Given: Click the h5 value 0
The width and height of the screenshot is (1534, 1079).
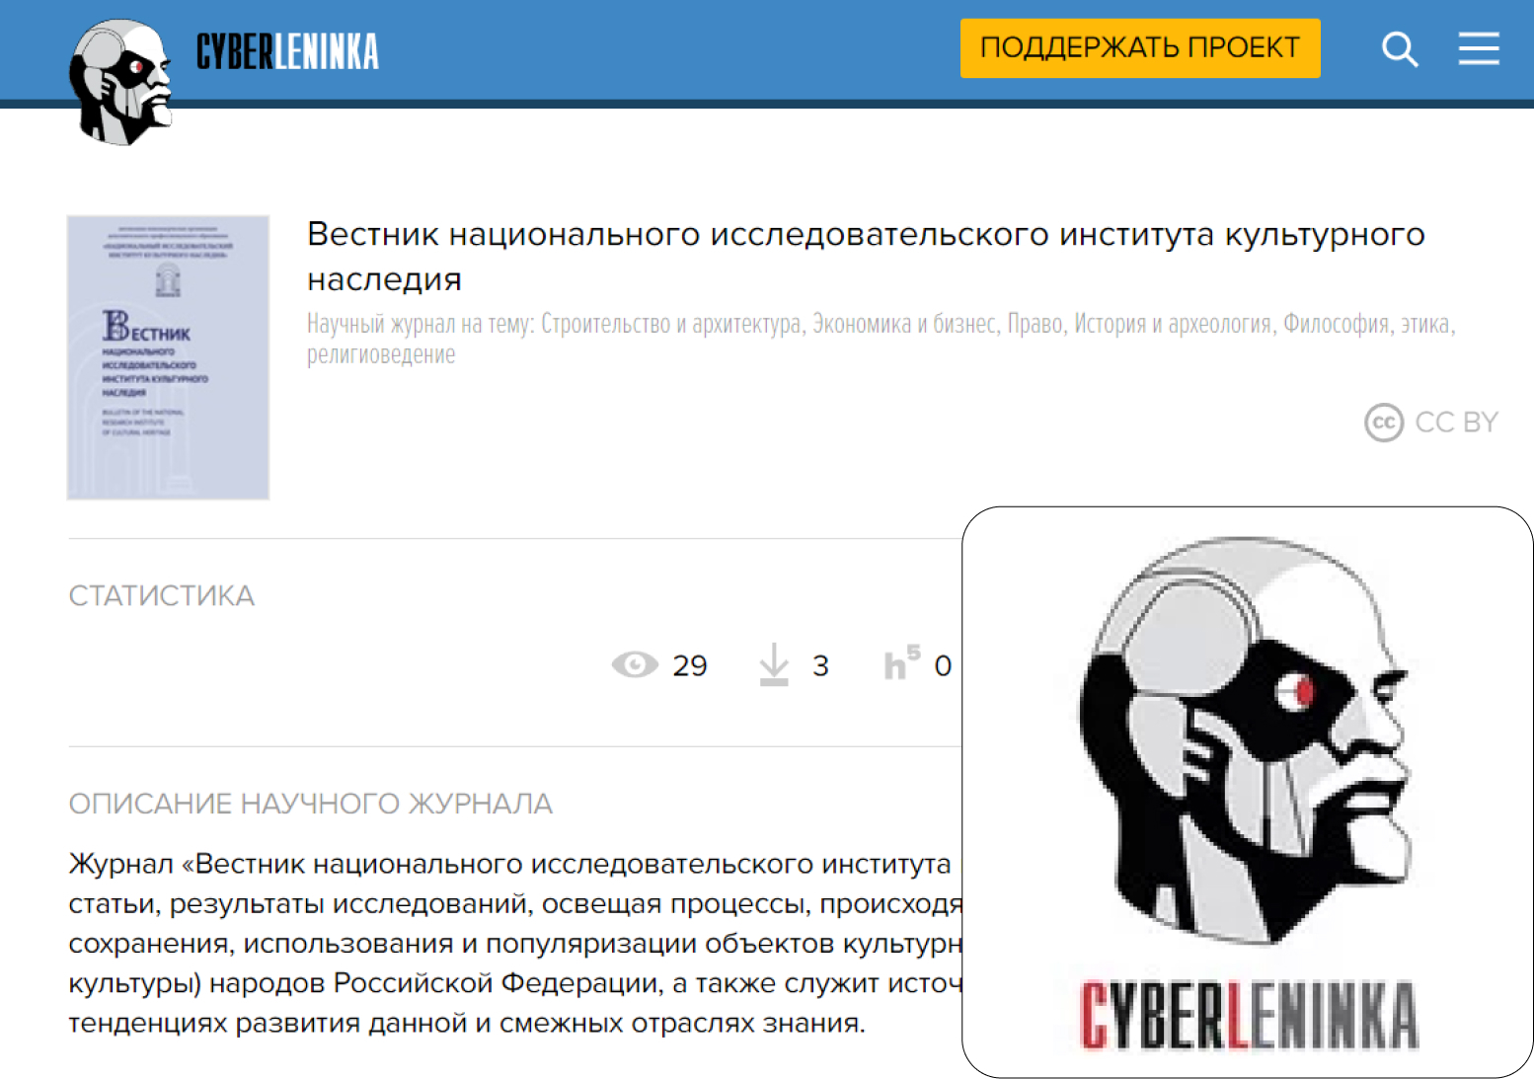Looking at the screenshot, I should point(943,666).
